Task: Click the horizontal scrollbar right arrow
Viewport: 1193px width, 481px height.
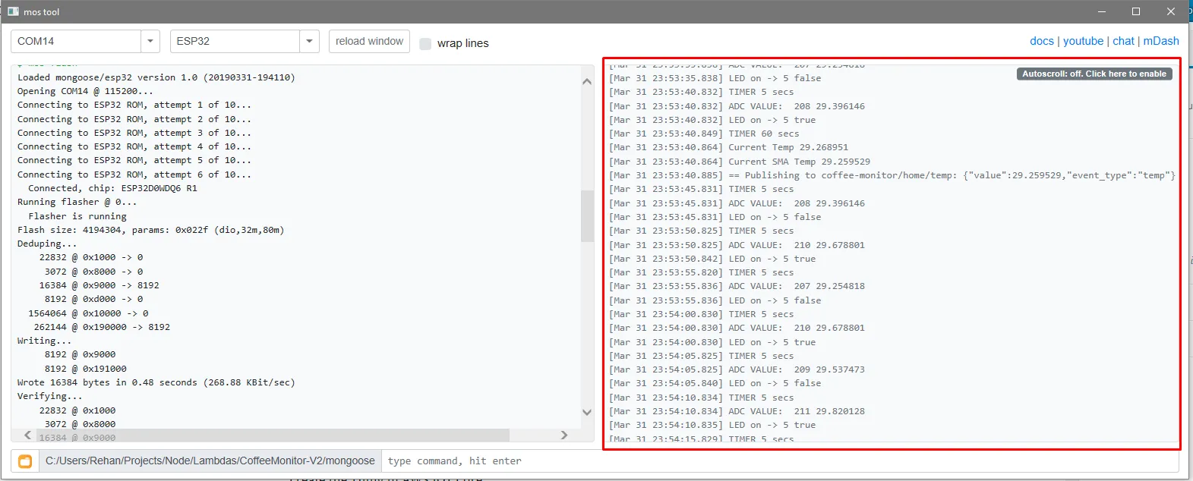Action: click(563, 435)
